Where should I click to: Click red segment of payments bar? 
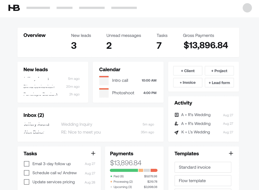[x=154, y=170]
